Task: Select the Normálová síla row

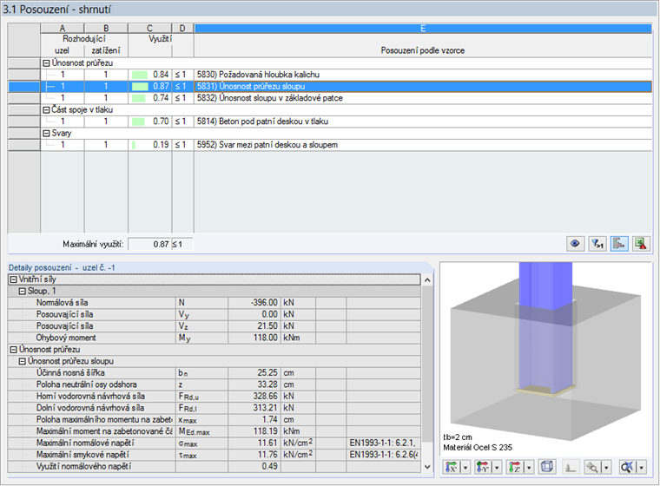Action: [x=214, y=303]
